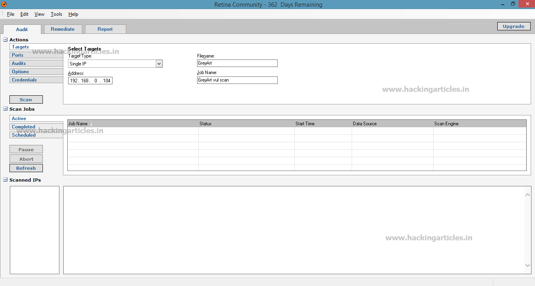
Task: Collapse the Scanned IPs section
Action: [6, 180]
